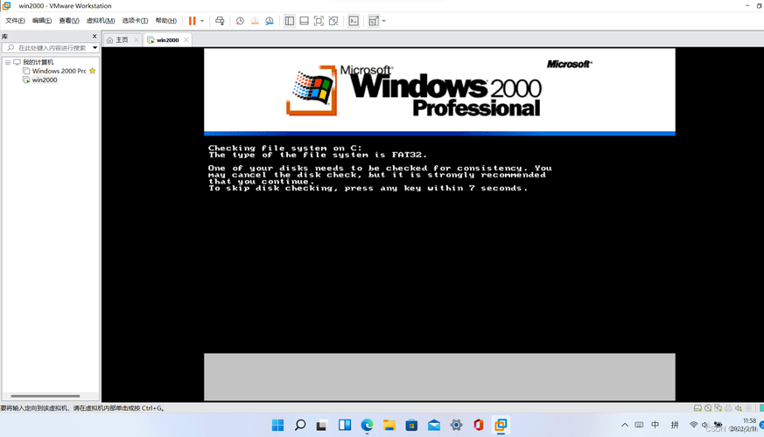The height and width of the screenshot is (437, 764).
Task: Click the Bluetooth device status icon
Action: tap(748, 408)
